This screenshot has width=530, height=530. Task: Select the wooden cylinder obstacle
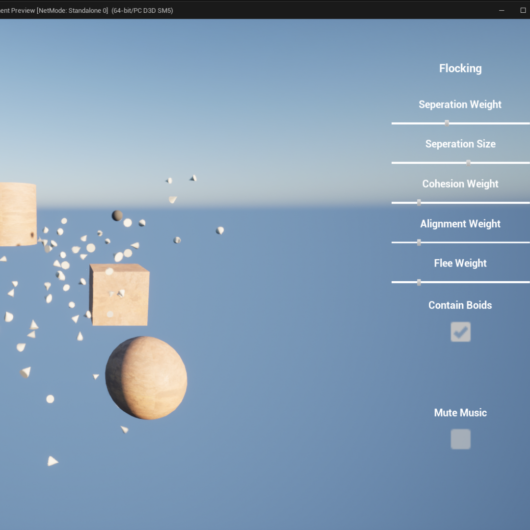[17, 213]
